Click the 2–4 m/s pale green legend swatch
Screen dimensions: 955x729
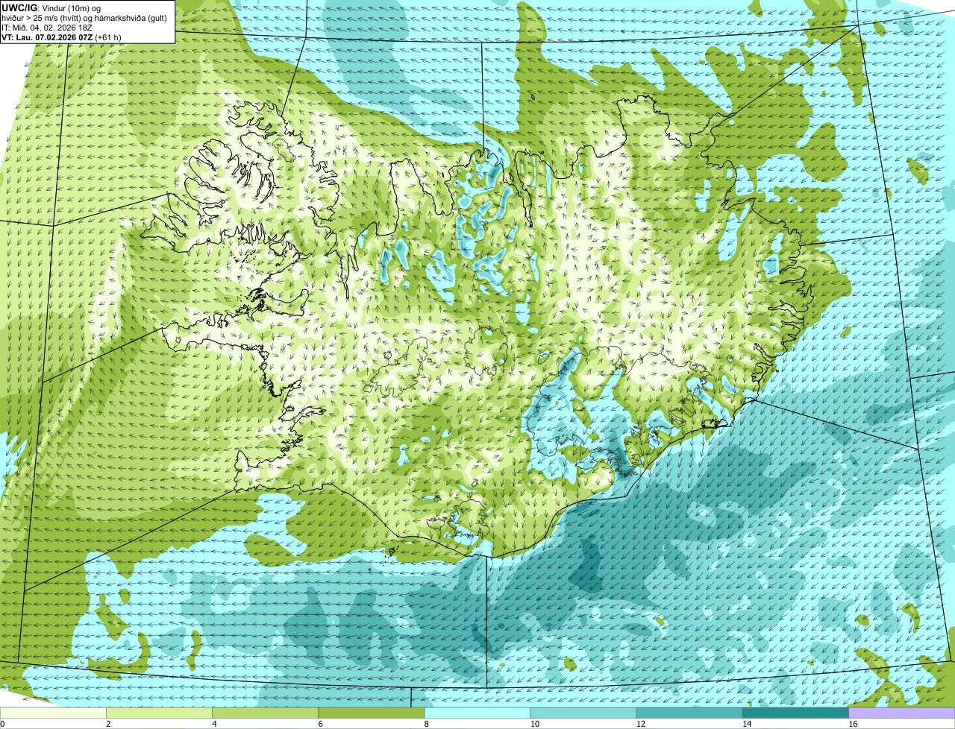(159, 713)
